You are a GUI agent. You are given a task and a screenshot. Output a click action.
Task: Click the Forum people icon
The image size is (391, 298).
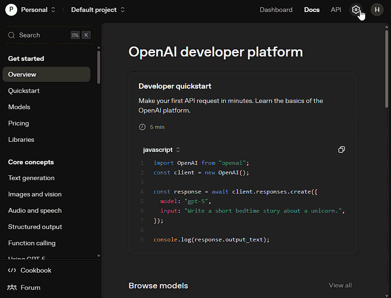coord(12,287)
